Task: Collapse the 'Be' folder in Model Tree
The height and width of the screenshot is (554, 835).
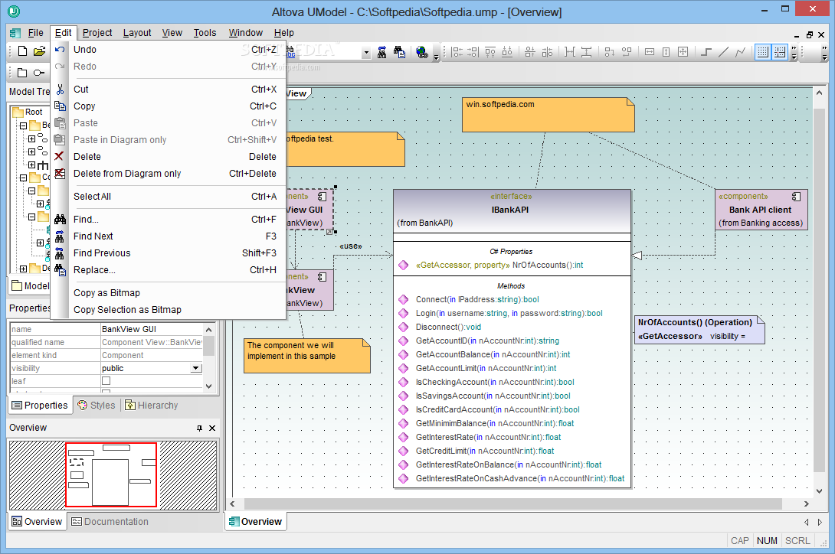Action: 24,126
